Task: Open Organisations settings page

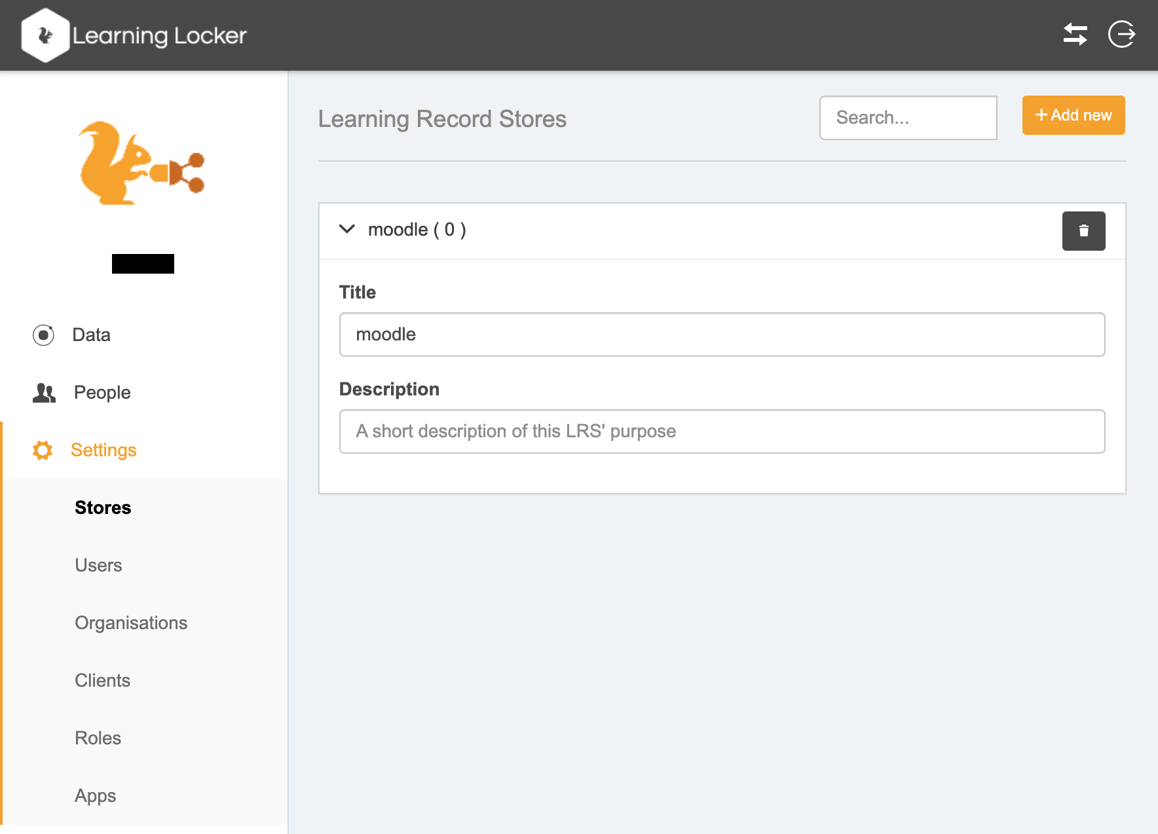Action: pos(131,623)
